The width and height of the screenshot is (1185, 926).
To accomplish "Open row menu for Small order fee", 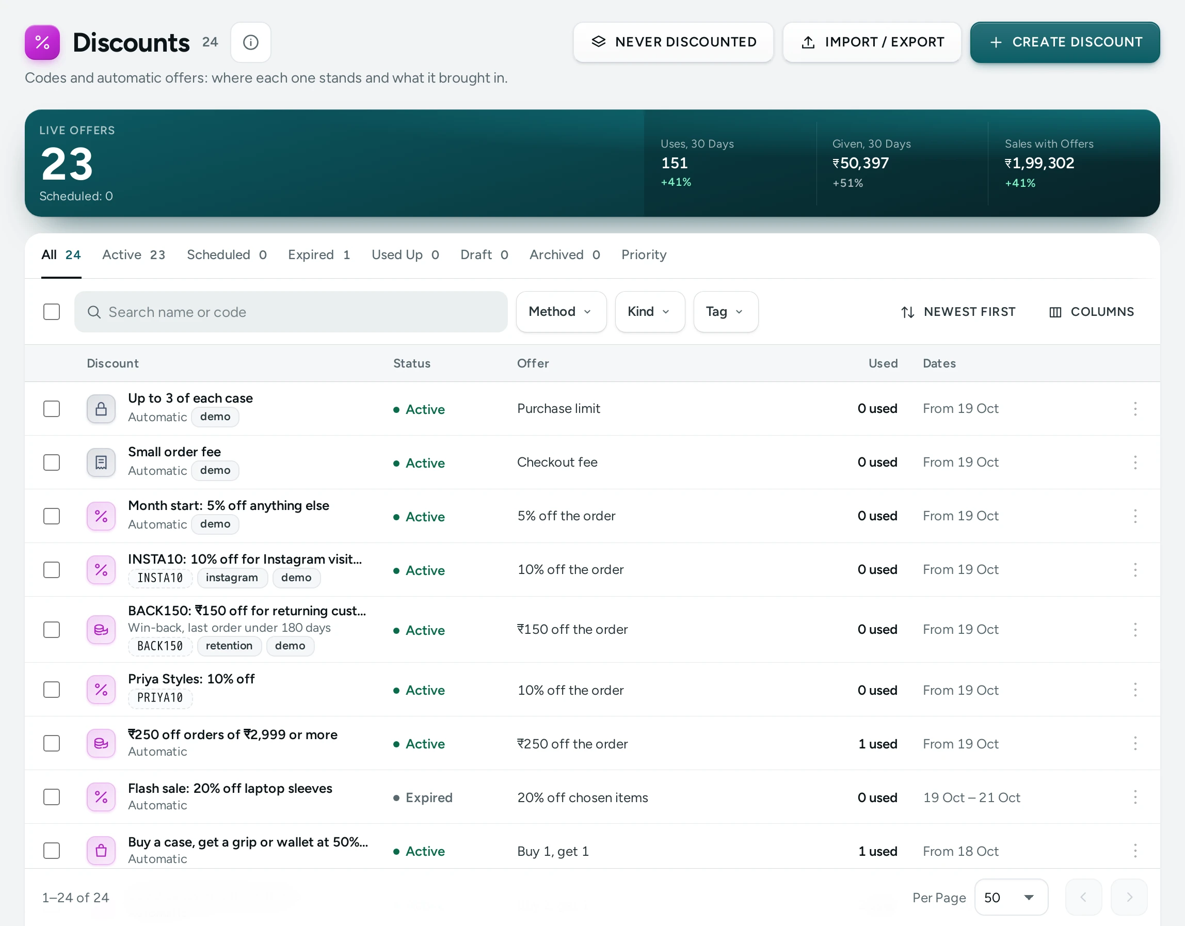I will click(1135, 462).
